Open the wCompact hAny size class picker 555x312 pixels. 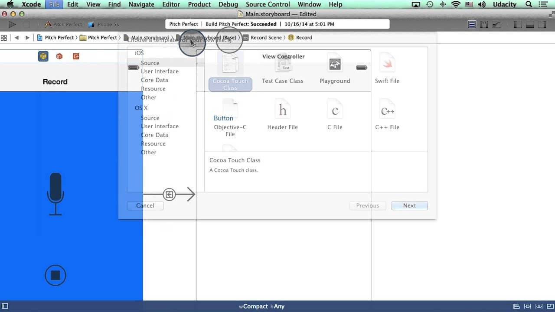pos(261,306)
